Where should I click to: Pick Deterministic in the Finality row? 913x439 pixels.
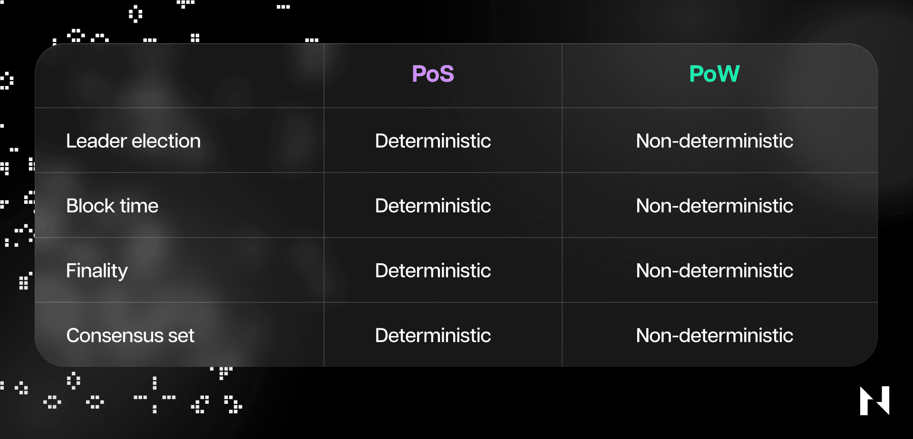pyautogui.click(x=433, y=271)
